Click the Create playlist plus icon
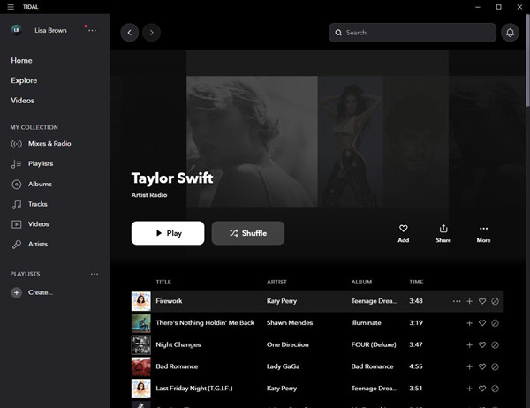This screenshot has height=408, width=530. (x=16, y=292)
